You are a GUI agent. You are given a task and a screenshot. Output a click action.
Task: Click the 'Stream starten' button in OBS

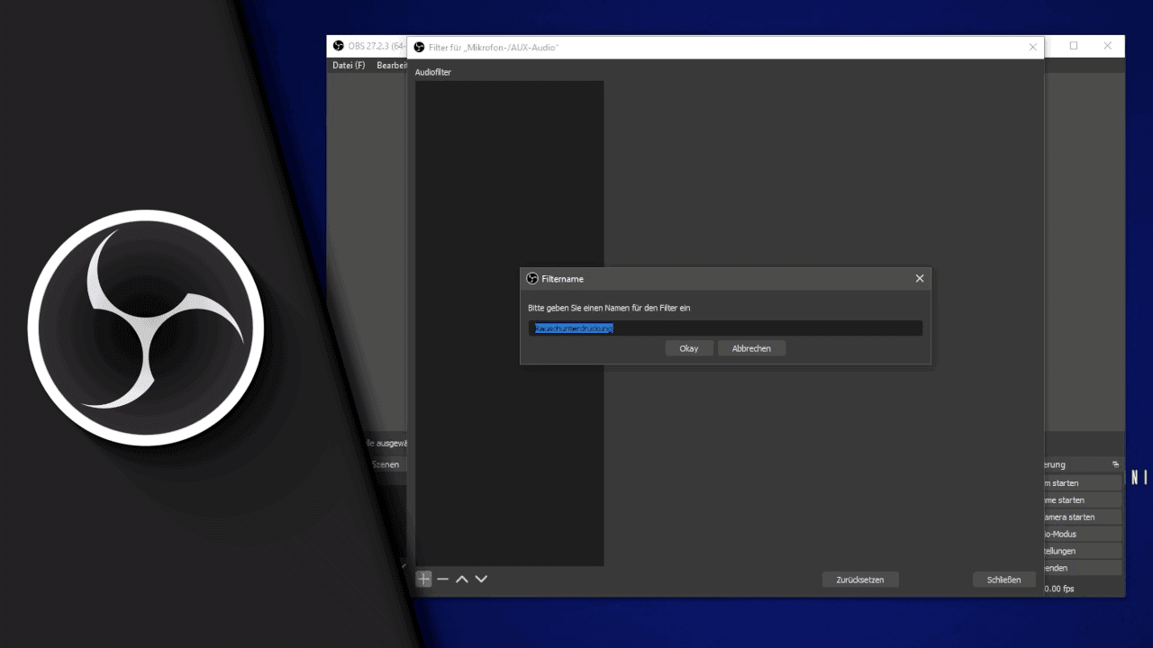(1083, 483)
